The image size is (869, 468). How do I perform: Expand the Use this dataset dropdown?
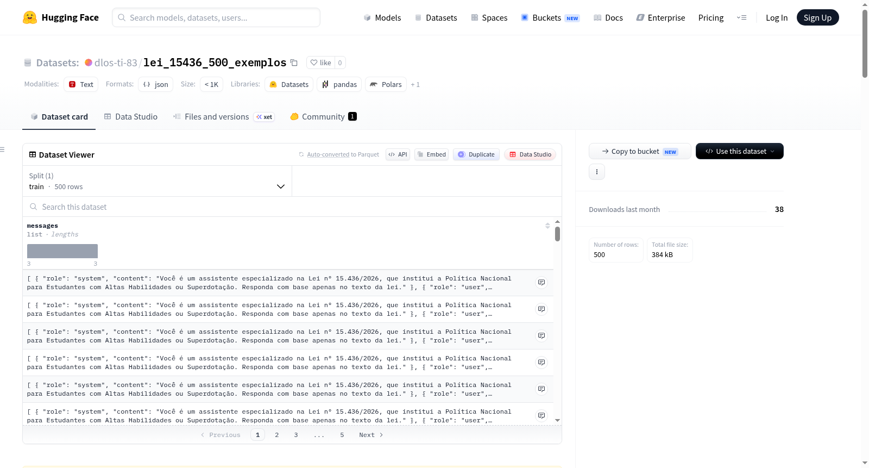(740, 151)
